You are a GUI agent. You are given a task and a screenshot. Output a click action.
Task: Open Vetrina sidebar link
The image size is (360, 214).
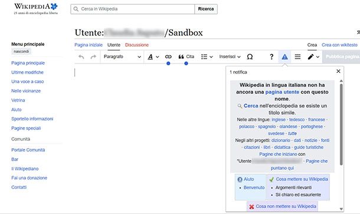(18, 100)
